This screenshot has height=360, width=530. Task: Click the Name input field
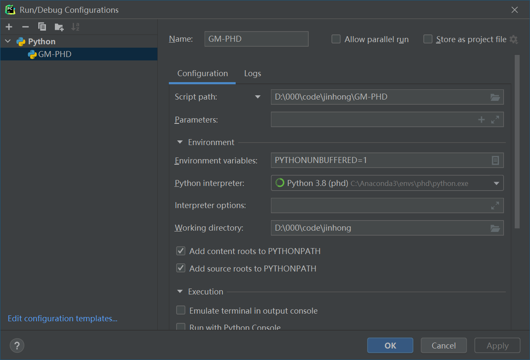(x=256, y=39)
